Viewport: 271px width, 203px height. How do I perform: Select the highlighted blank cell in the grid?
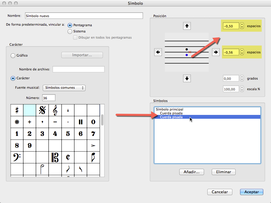pyautogui.click(x=29, y=110)
